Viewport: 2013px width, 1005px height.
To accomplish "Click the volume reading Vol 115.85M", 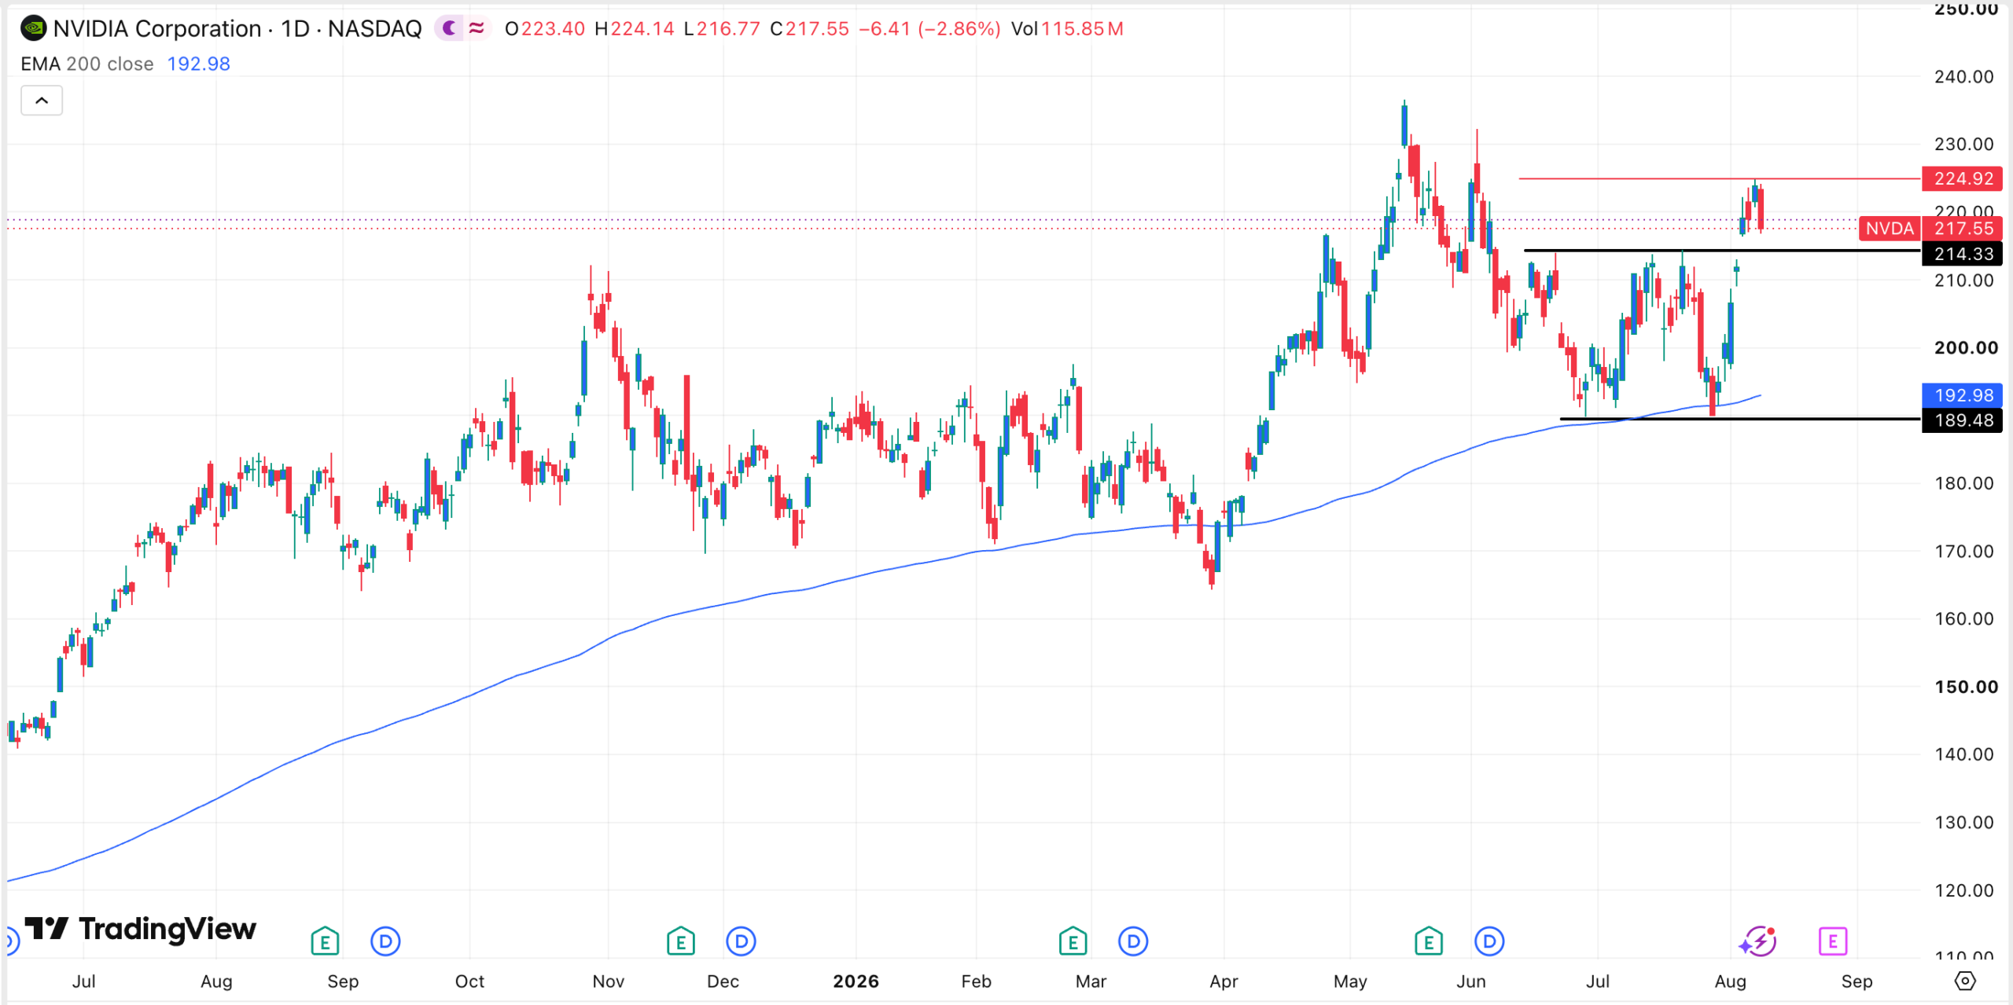I will point(1067,29).
